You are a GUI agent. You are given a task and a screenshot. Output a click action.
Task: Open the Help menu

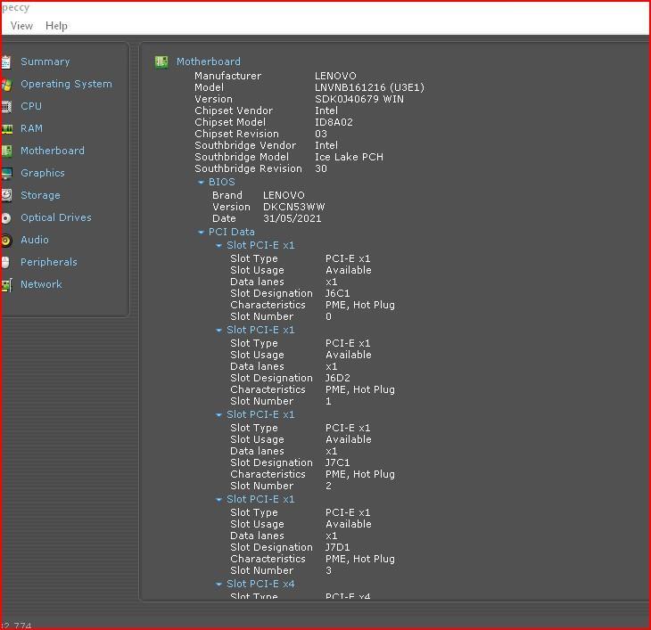56,26
